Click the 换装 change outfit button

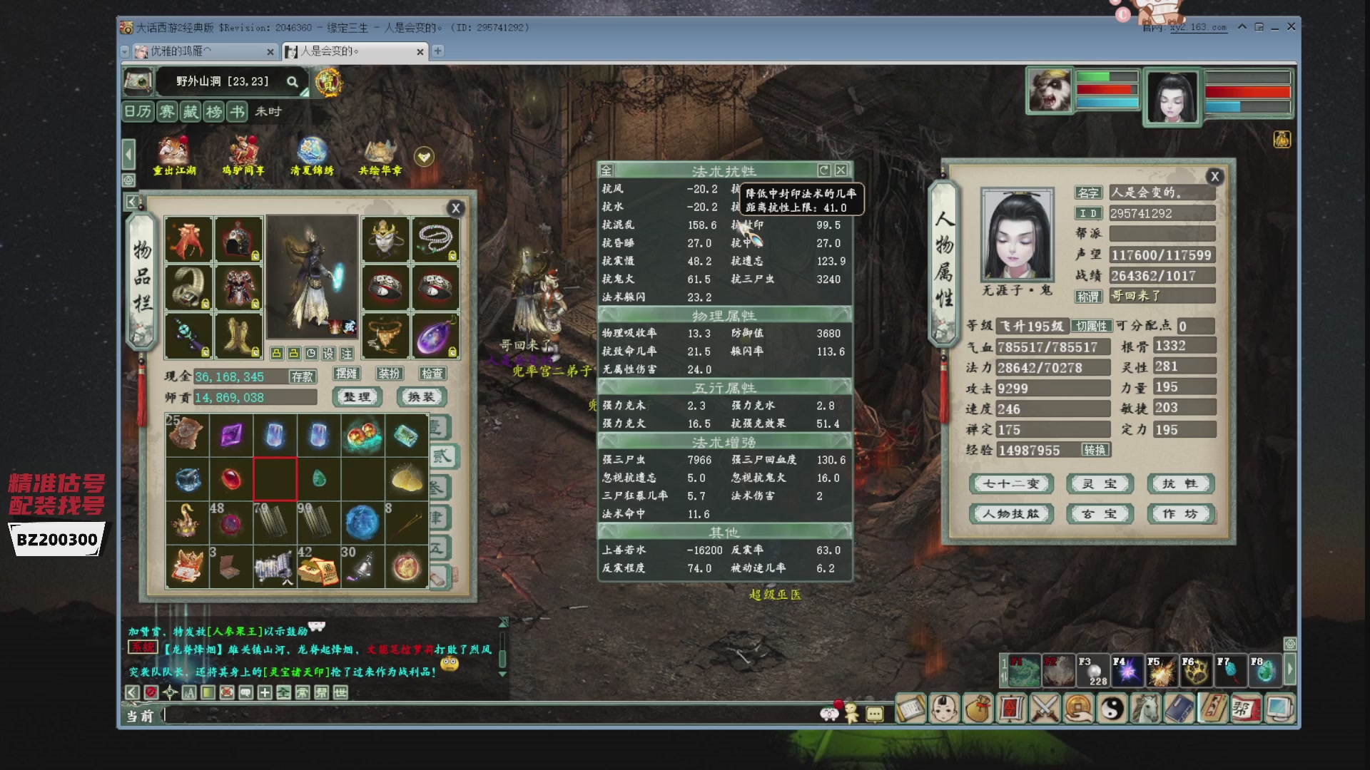pos(421,397)
